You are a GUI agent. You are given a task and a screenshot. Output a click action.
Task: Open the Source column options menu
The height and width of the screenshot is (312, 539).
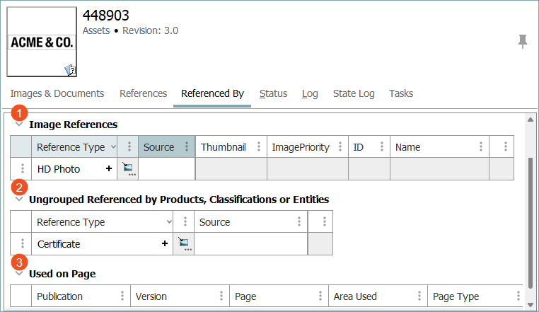187,147
